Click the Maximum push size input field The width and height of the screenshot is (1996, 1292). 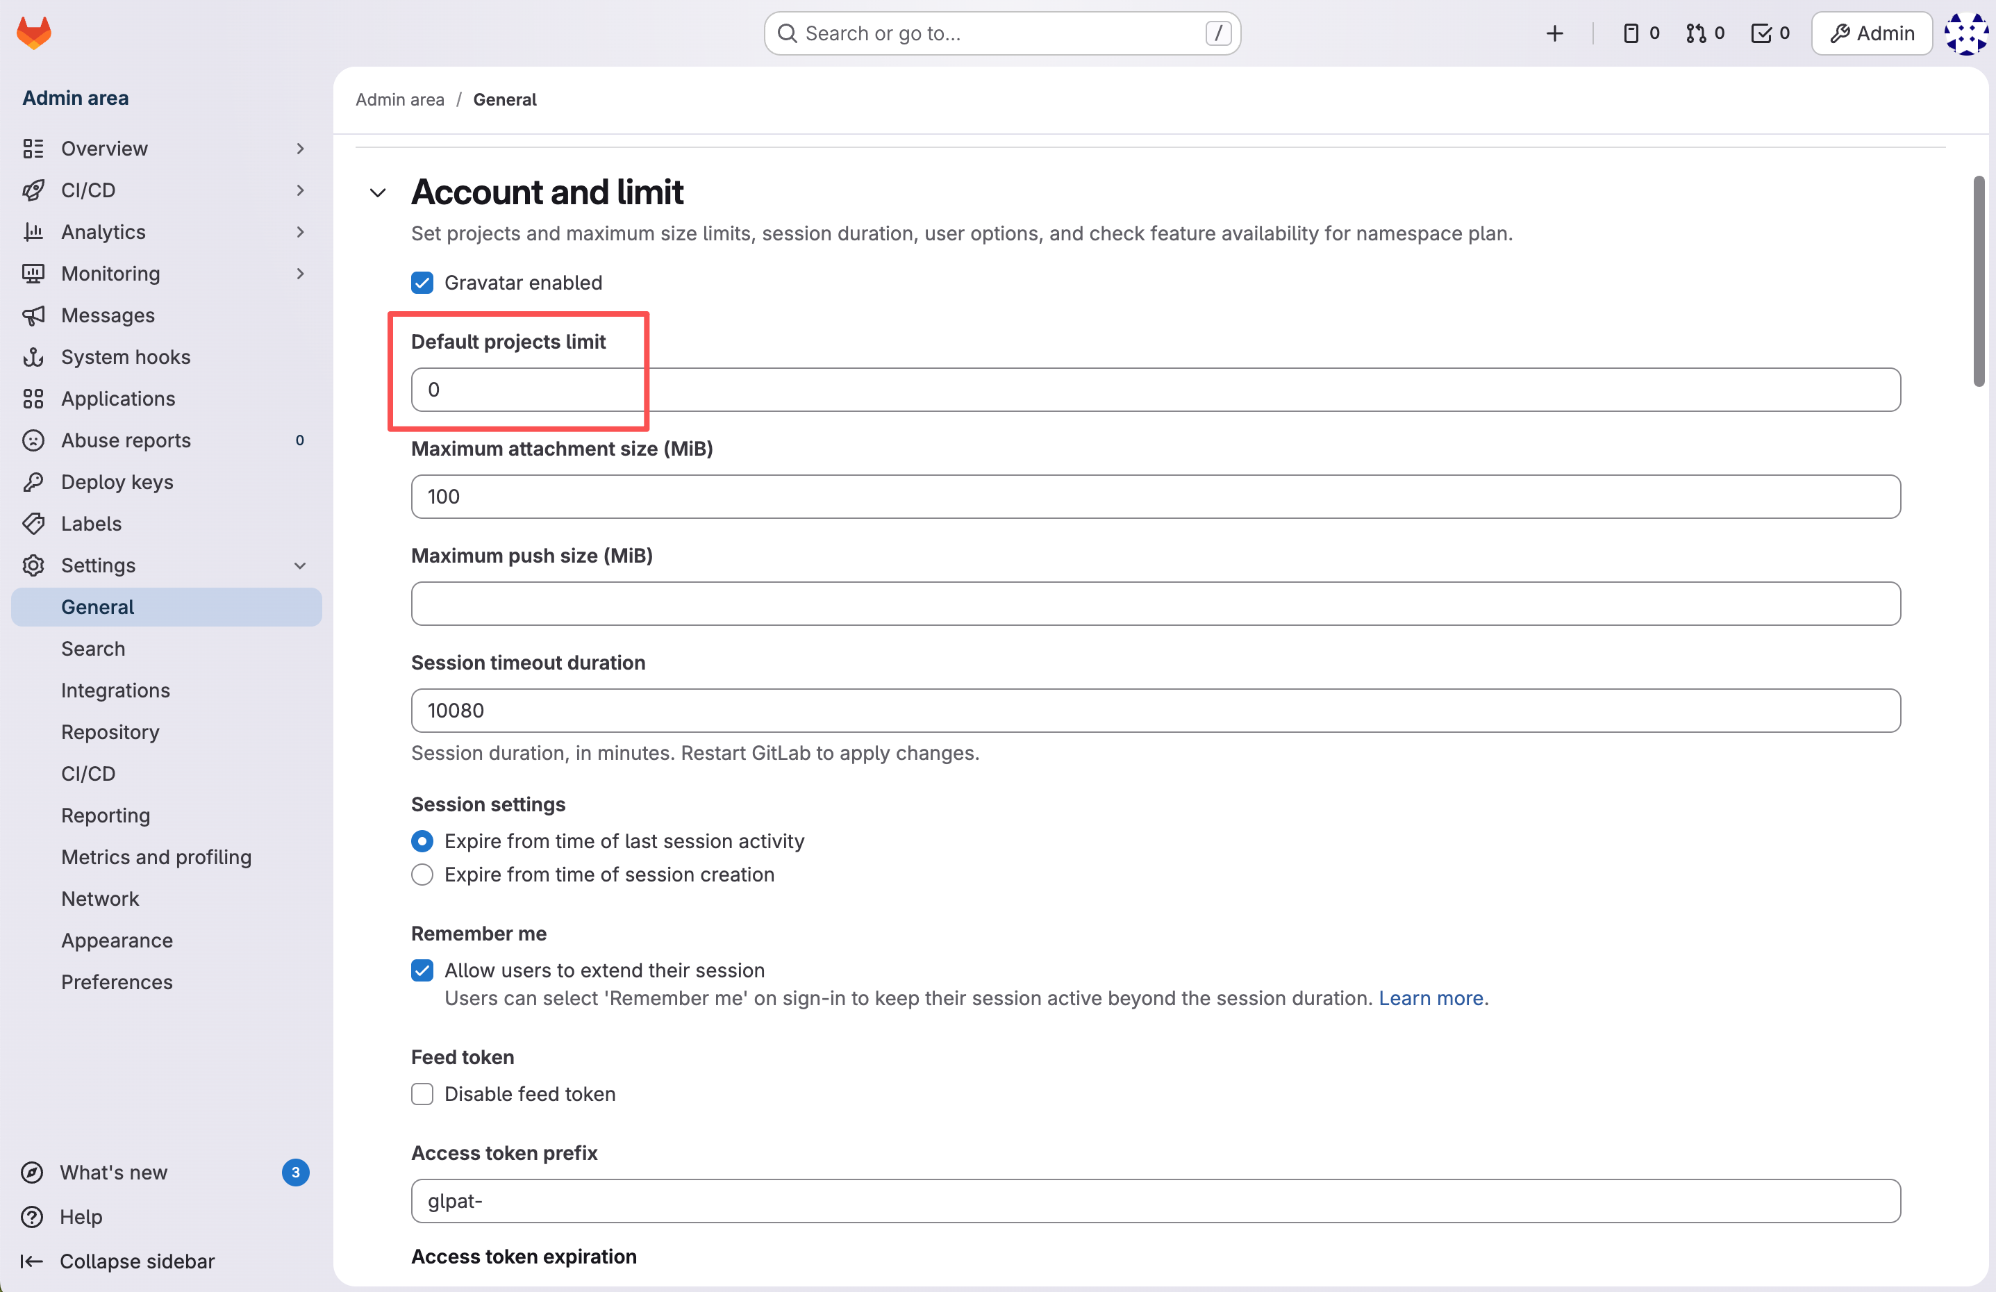[x=1155, y=604]
